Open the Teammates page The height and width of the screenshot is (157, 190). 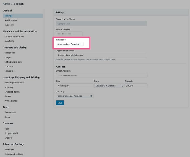click(10, 113)
